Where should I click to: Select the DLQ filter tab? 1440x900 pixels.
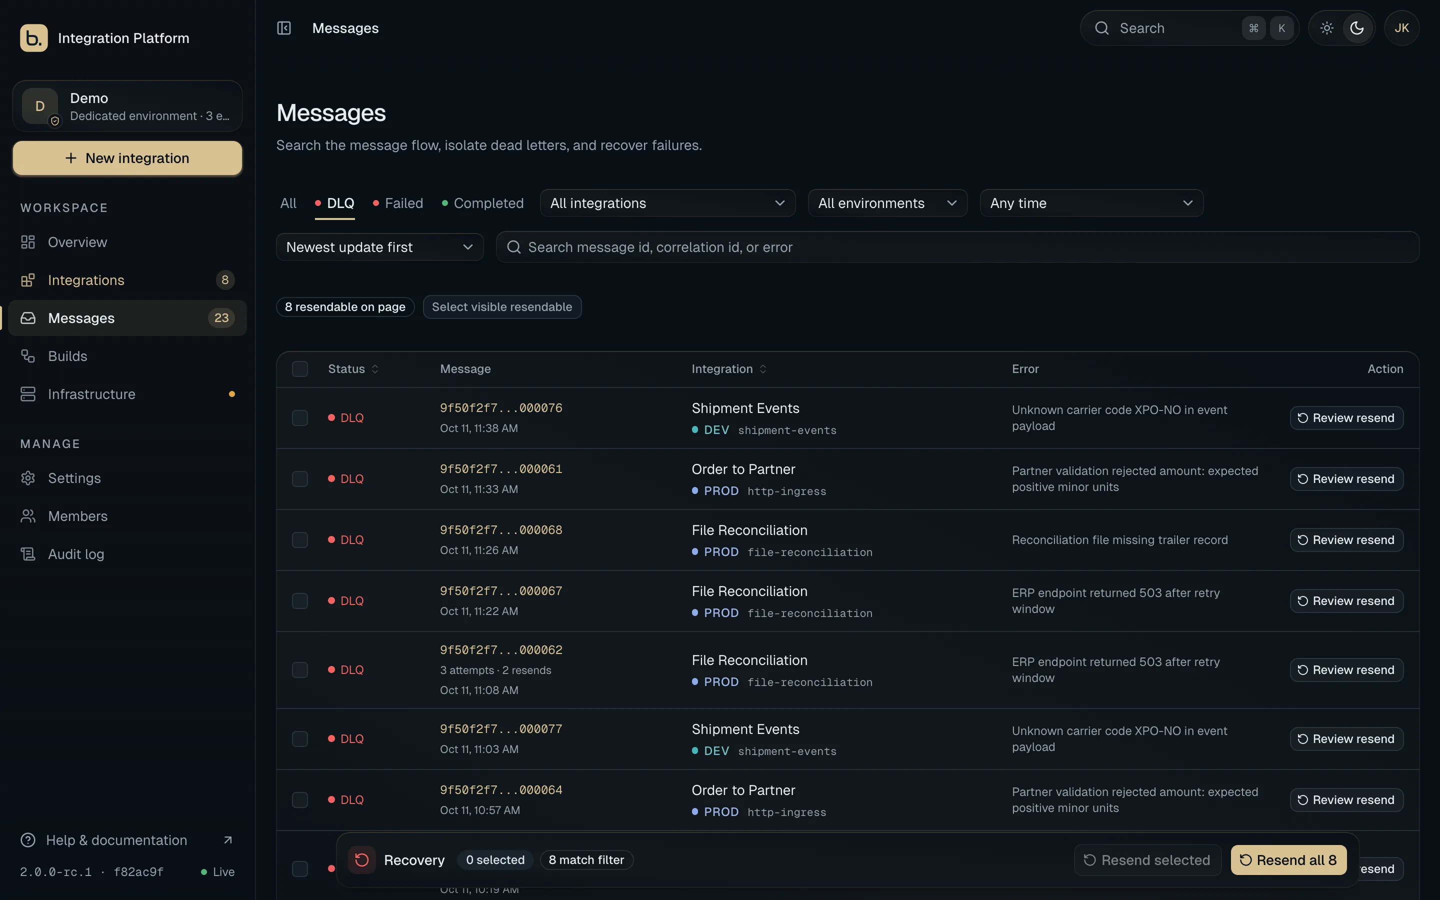(x=335, y=203)
